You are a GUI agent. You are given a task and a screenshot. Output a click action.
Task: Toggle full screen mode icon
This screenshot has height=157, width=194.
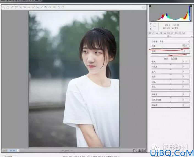pos(144,7)
